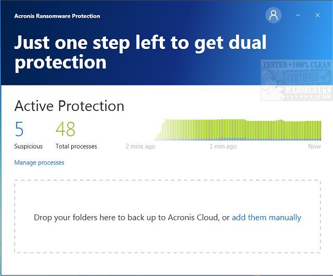Select the green total count 48
333x276 pixels.
coord(66,129)
